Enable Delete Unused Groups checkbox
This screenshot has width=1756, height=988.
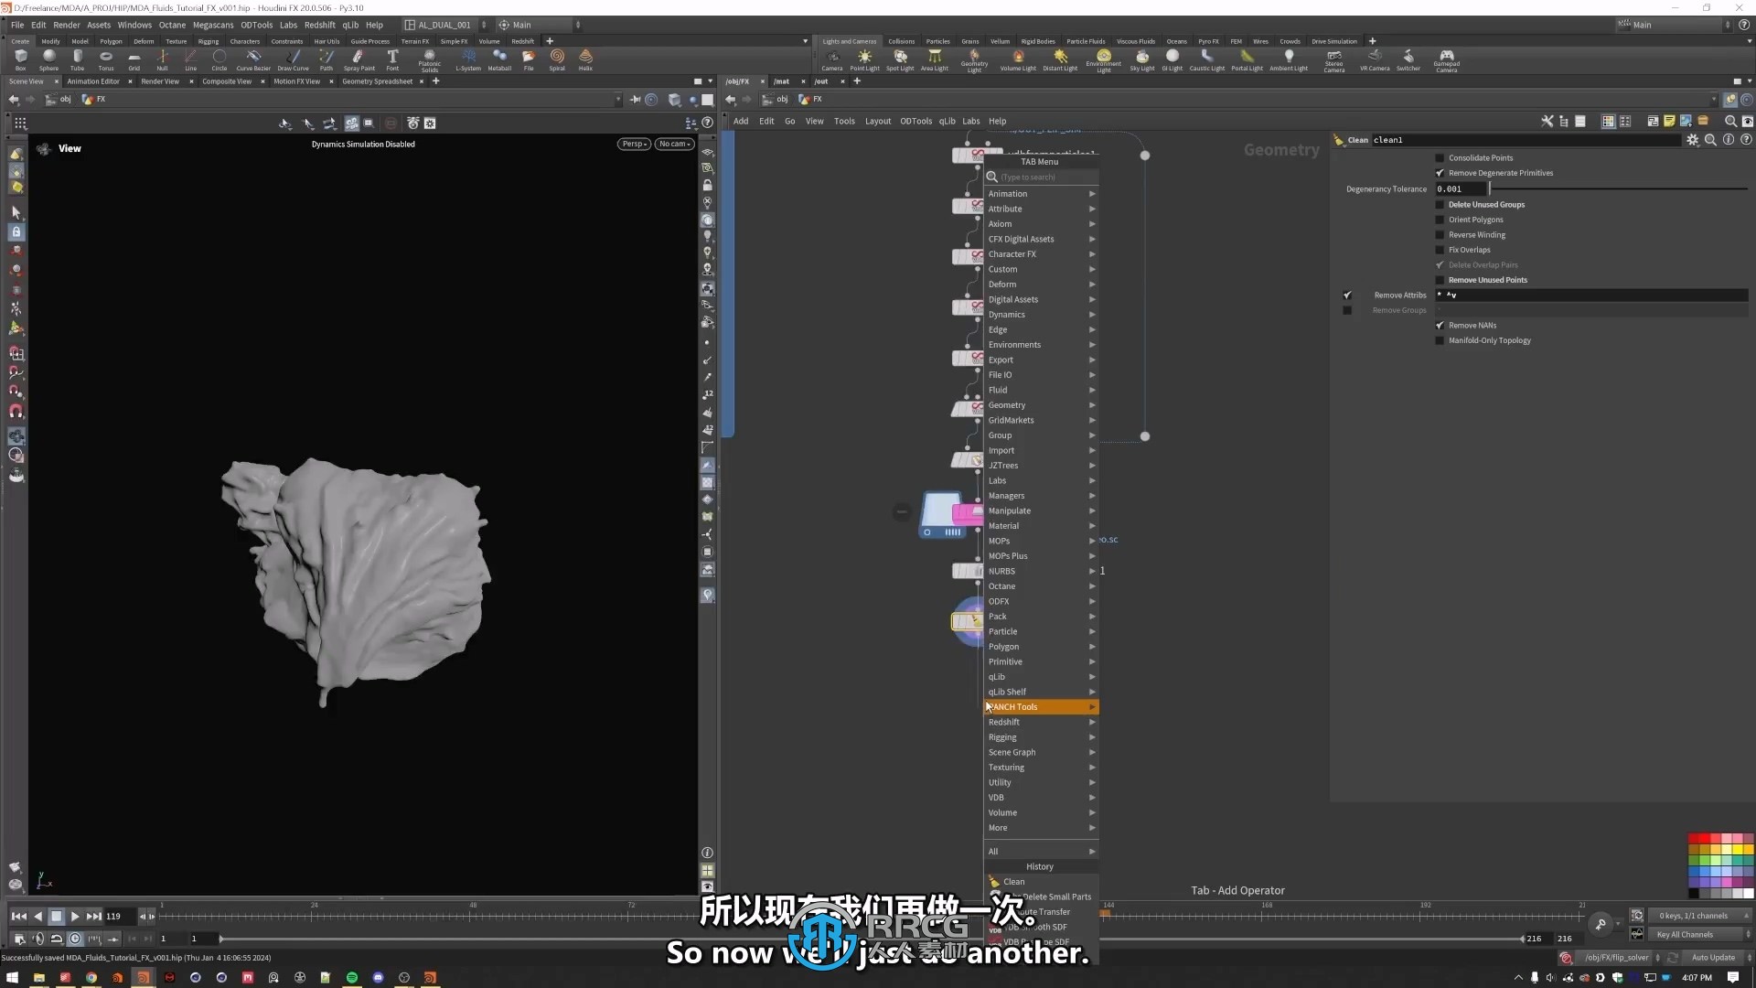1440,205
